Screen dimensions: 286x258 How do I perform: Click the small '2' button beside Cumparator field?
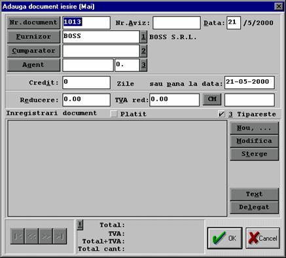(143, 51)
